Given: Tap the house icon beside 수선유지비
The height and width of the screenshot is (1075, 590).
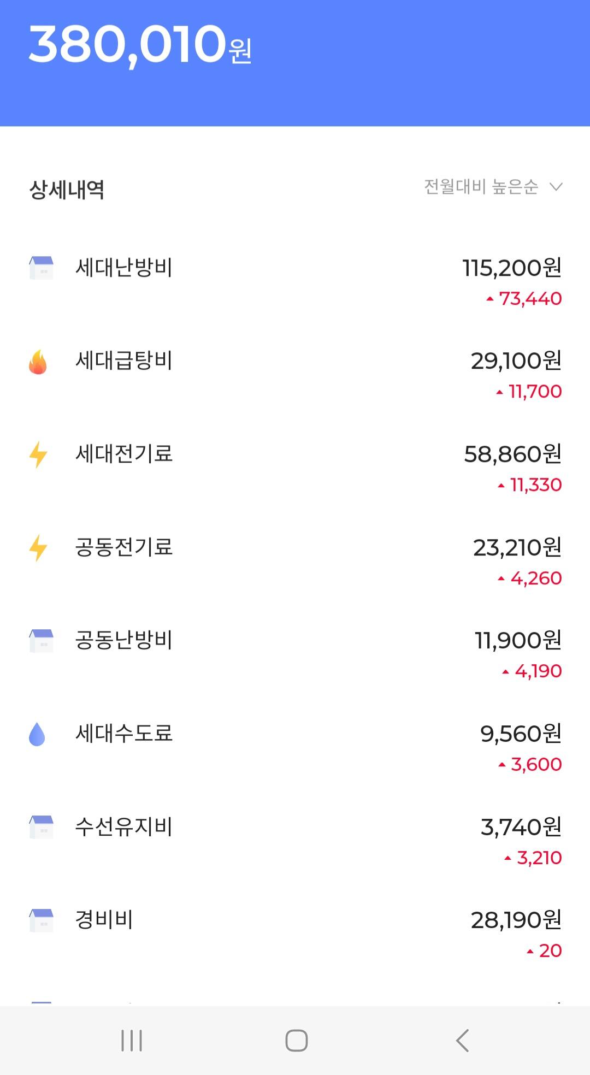Looking at the screenshot, I should [x=41, y=827].
